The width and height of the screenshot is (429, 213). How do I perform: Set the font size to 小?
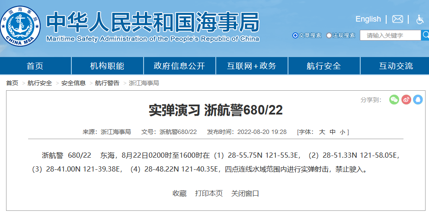tap(342, 132)
